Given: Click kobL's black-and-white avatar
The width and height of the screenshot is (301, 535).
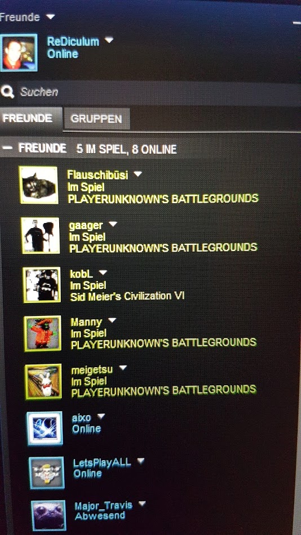Looking at the screenshot, I should point(42,285).
